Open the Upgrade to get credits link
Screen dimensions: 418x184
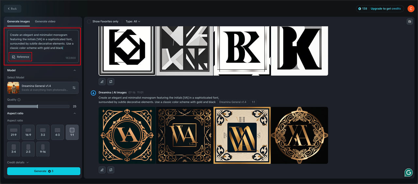386,9
